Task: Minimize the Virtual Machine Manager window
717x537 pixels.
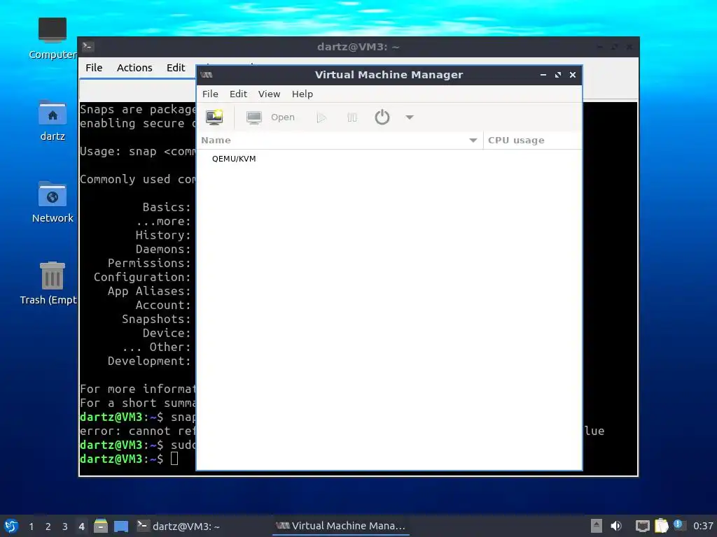Action: [x=543, y=75]
